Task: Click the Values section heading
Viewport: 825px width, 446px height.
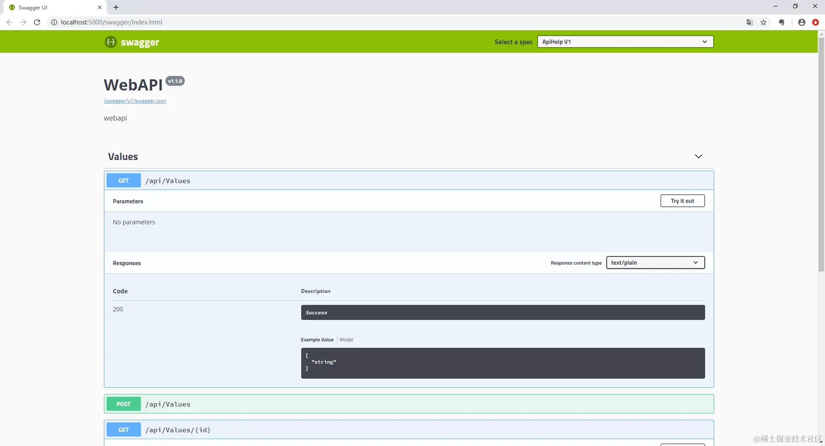Action: [x=123, y=157]
